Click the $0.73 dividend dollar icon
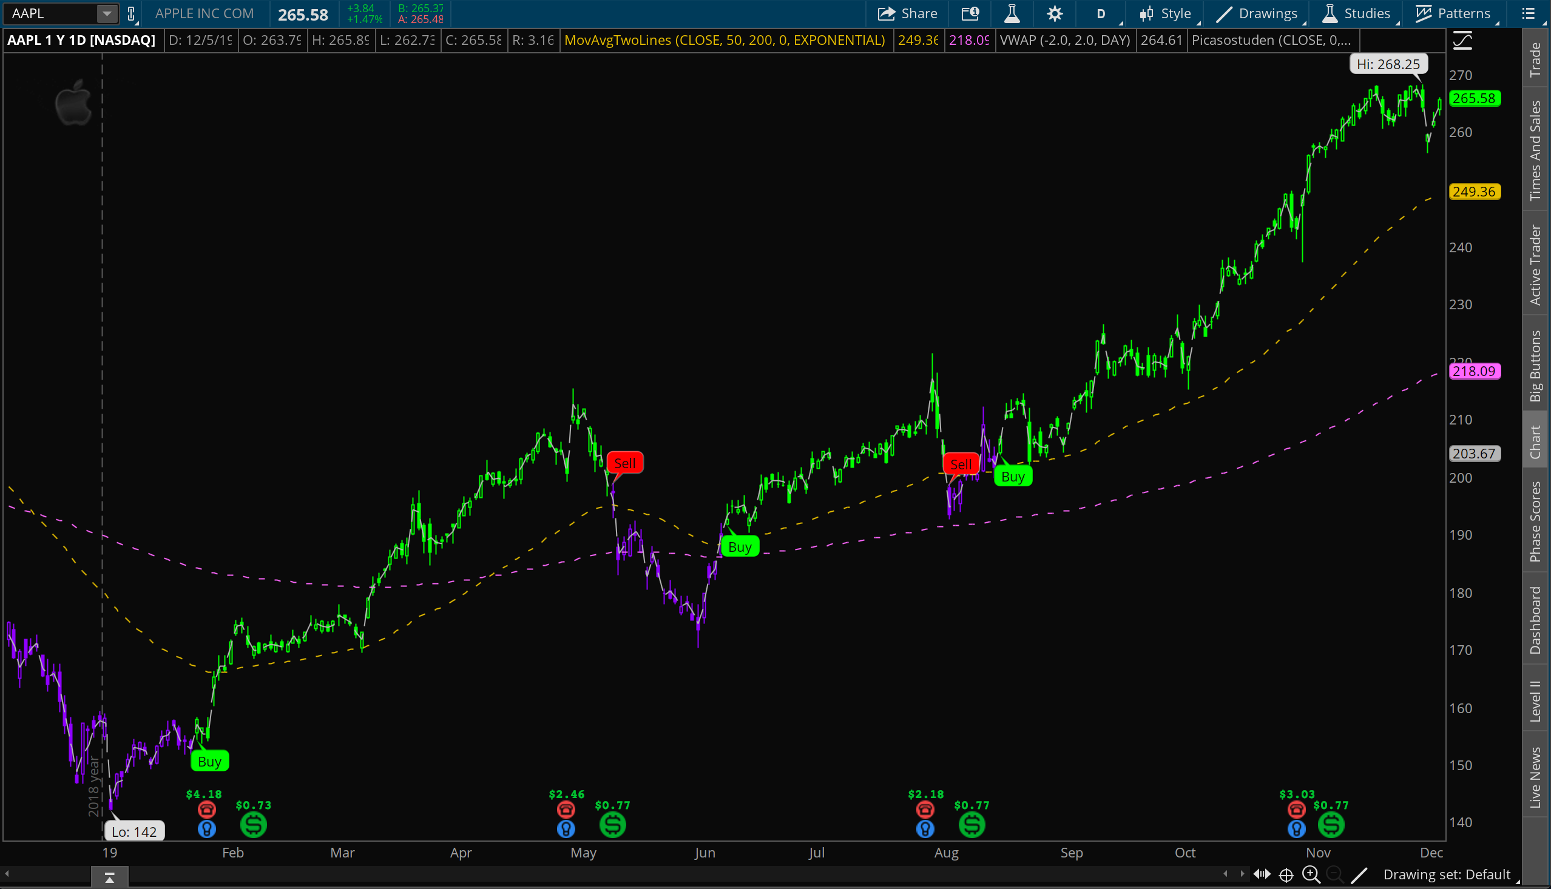The image size is (1551, 889). click(254, 825)
